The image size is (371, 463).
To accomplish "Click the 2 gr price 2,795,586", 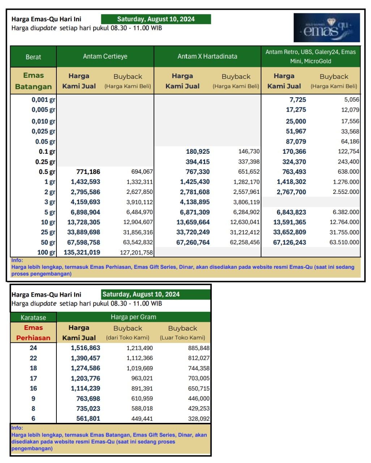I will tap(85, 192).
